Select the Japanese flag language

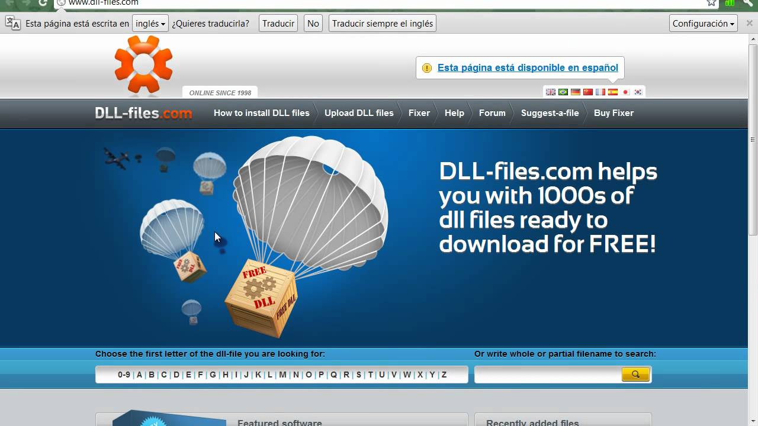pos(625,92)
